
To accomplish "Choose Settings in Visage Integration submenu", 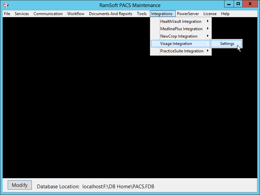I will point(227,44).
